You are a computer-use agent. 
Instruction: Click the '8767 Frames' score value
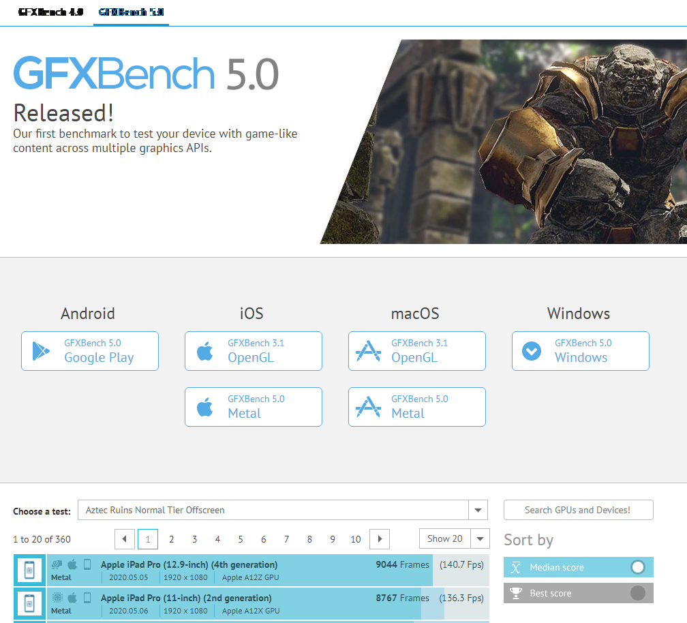click(x=402, y=598)
